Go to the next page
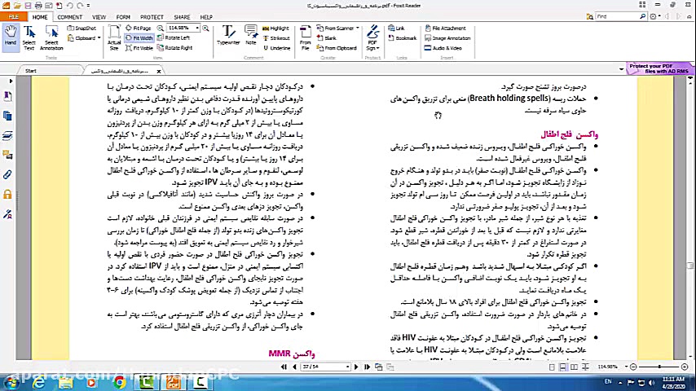Screen dimensions: 696x391 356,367
